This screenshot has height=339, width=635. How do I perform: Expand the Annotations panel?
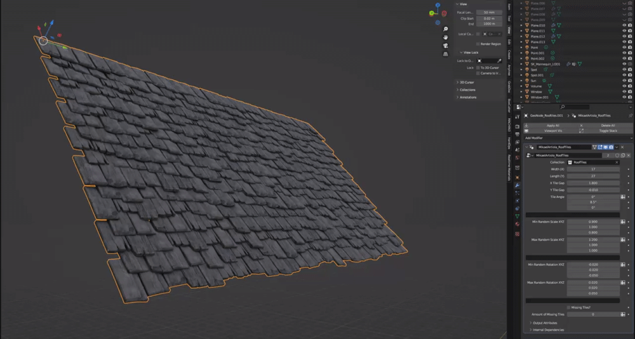pos(467,97)
